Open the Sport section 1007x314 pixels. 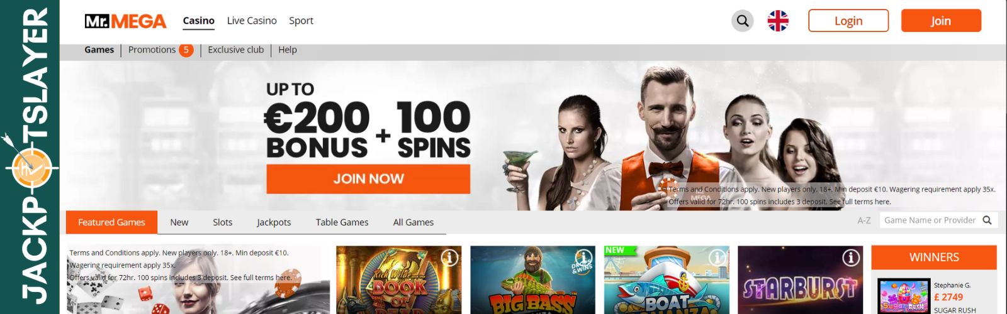[301, 21]
